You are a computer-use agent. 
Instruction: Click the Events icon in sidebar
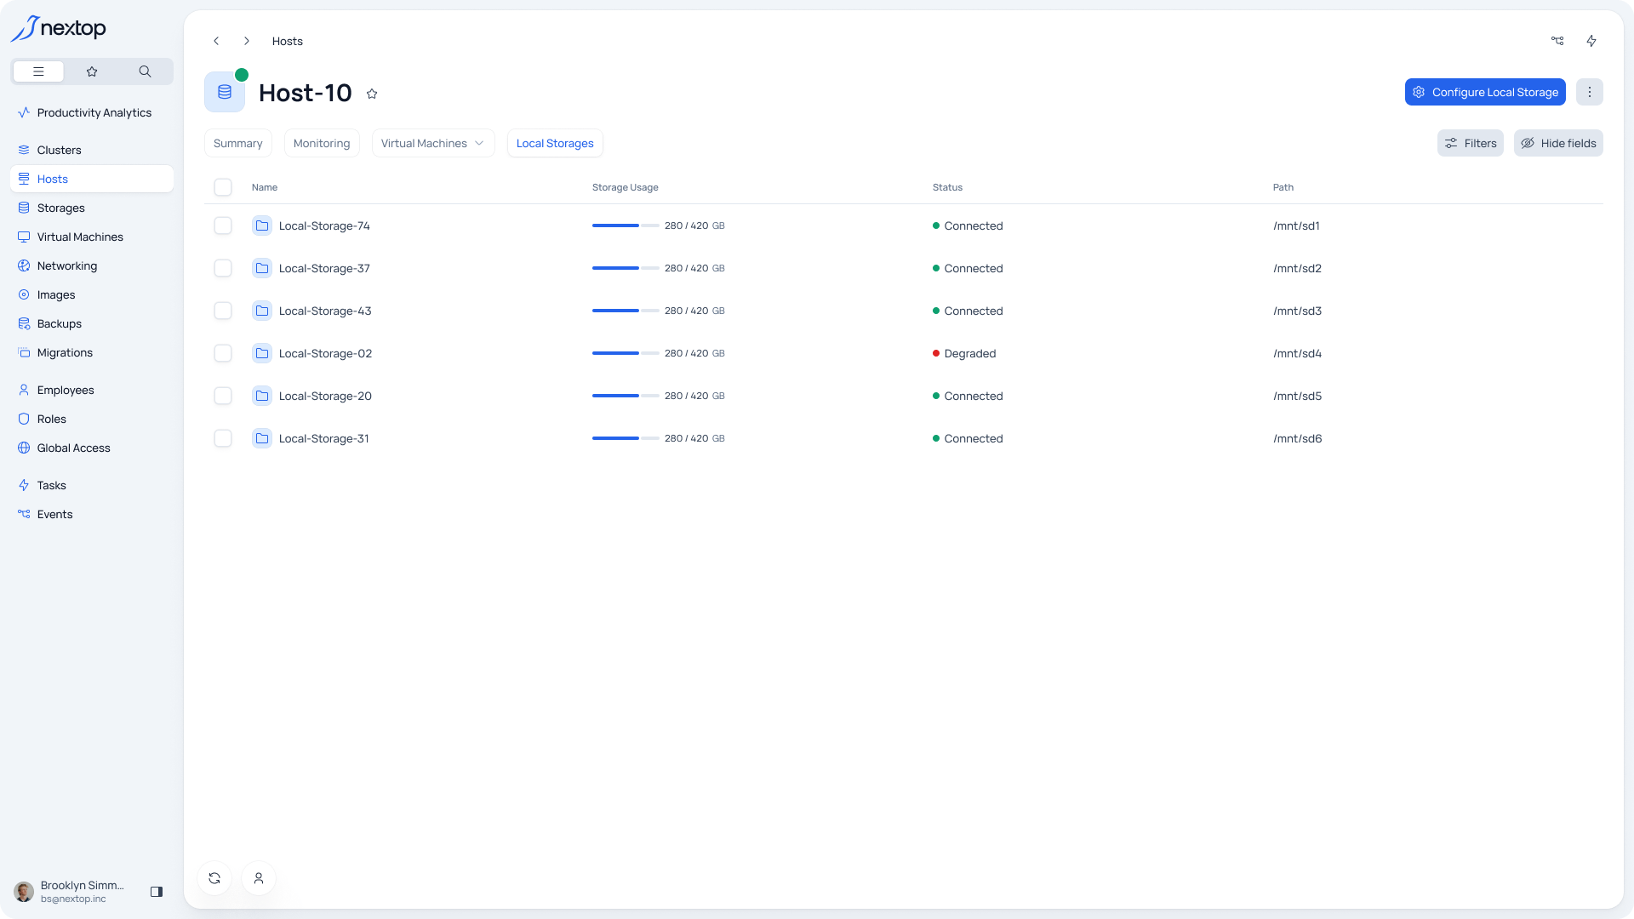24,514
